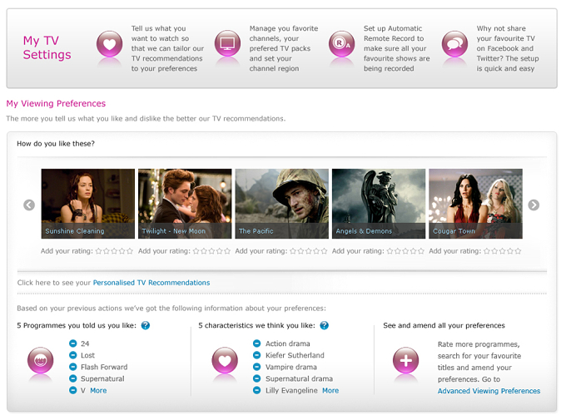
Task: Advance carousel with next arrow
Action: click(534, 205)
